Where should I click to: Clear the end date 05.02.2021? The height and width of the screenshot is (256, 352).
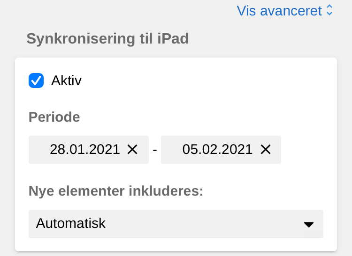(266, 150)
